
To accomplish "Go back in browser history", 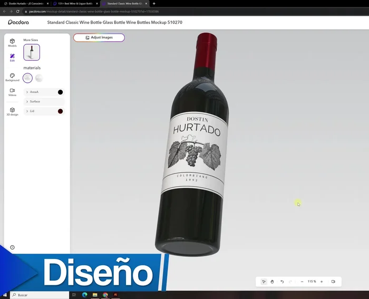I will pos(4,11).
